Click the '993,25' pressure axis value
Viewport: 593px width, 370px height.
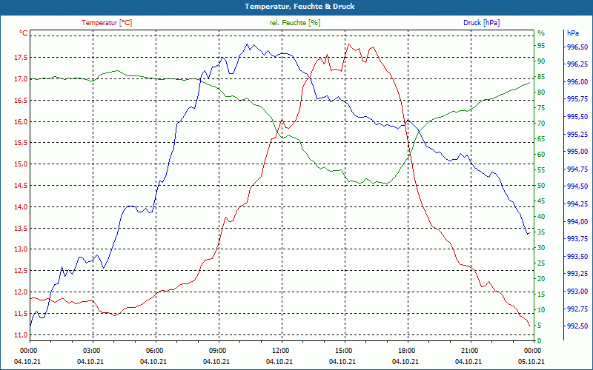coord(577,274)
